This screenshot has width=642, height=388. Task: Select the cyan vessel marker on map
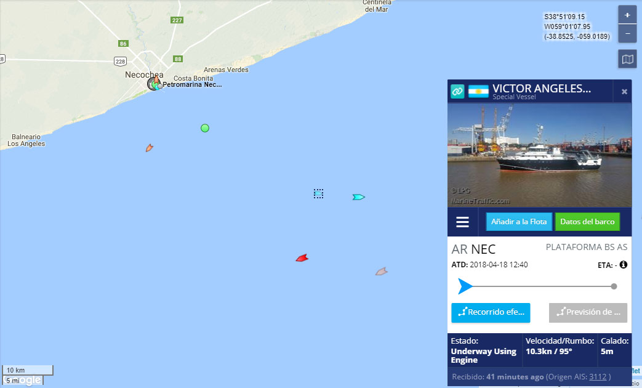coord(358,197)
